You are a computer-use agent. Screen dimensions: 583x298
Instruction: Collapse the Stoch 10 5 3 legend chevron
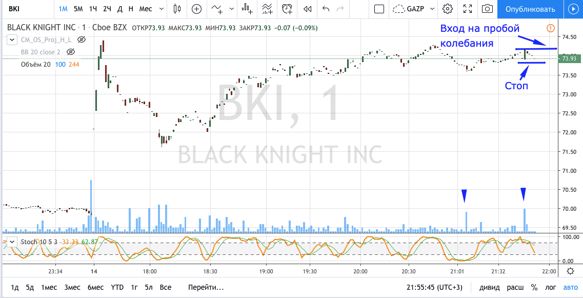coord(12,242)
